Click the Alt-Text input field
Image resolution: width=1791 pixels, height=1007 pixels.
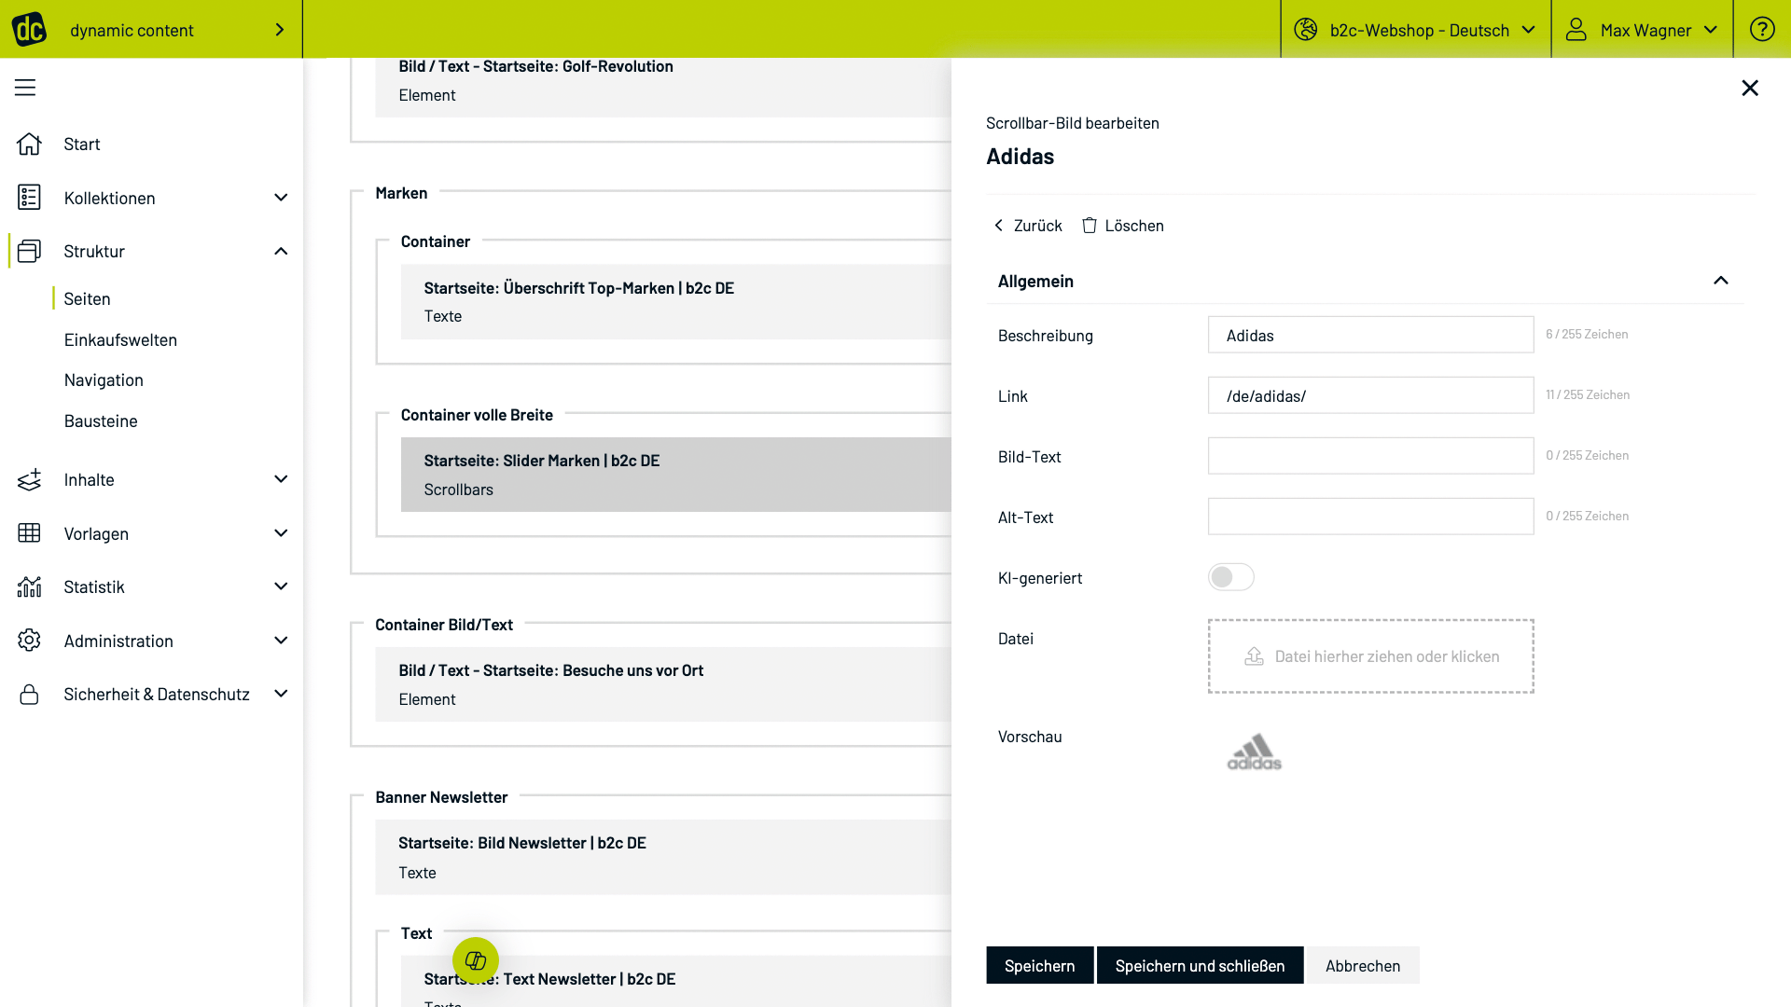(x=1370, y=517)
